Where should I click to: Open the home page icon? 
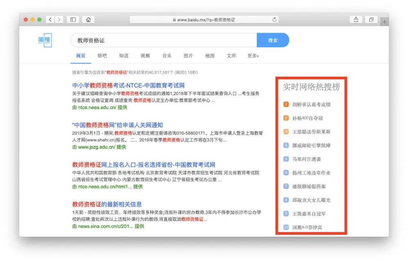[89, 20]
